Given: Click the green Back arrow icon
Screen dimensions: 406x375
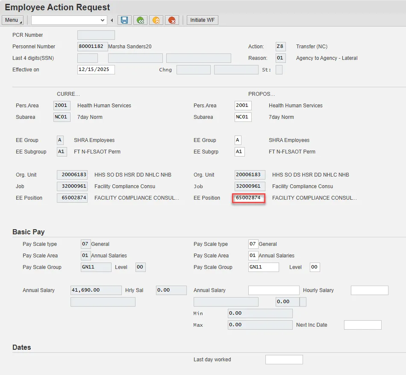Looking at the screenshot, I should (x=140, y=20).
